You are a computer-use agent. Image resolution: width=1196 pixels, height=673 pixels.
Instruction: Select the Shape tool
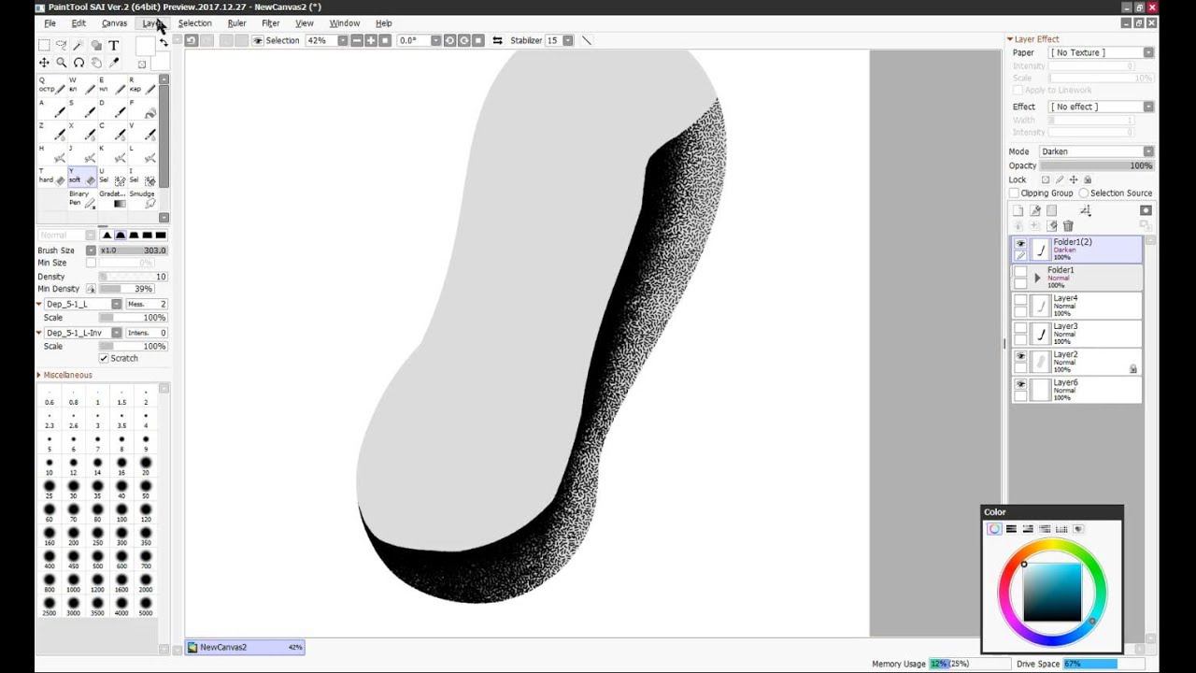coord(96,45)
